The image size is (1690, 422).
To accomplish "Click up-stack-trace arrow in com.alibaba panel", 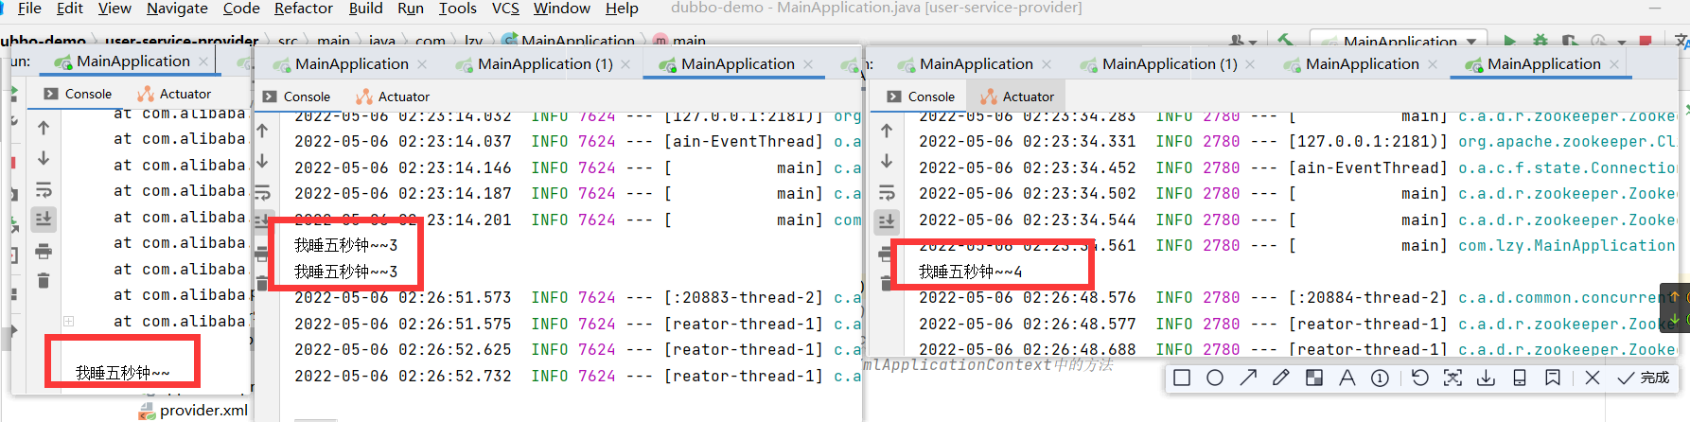I will [x=44, y=128].
